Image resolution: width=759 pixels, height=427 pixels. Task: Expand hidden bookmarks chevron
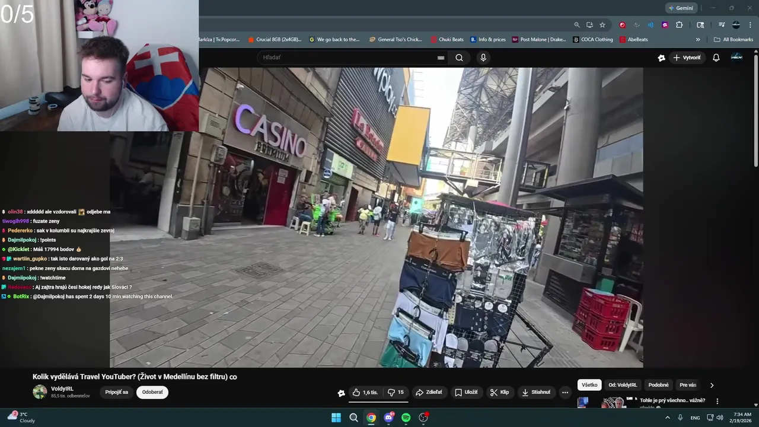(x=698, y=40)
